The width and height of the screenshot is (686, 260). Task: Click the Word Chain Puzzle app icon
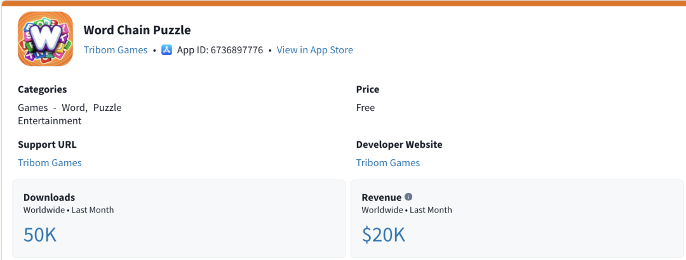click(x=45, y=39)
